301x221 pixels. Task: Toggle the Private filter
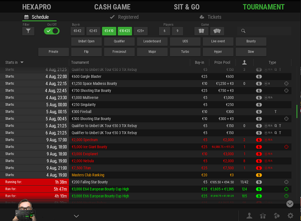click(x=53, y=52)
